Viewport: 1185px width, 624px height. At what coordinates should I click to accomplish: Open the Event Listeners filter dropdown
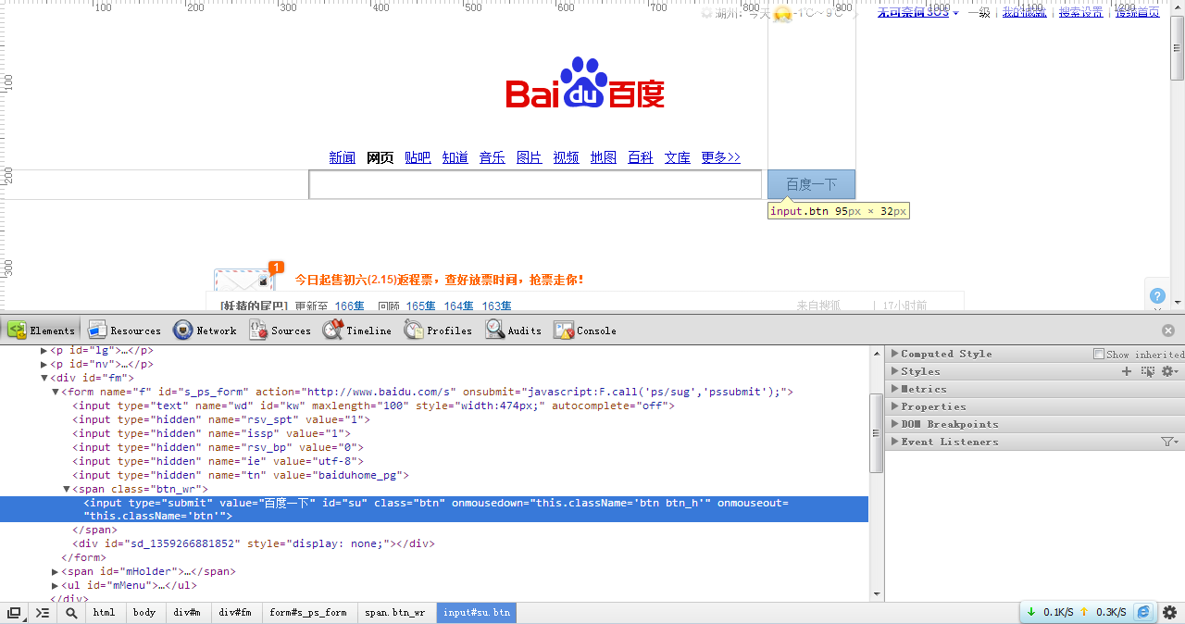coord(1170,442)
